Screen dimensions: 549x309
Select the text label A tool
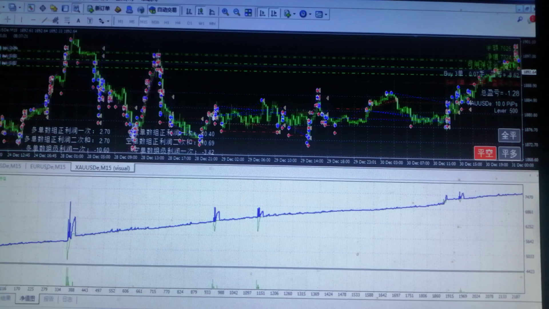tap(78, 21)
